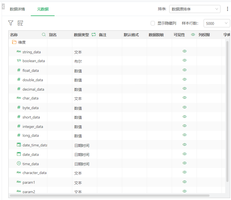Edit the alias cell of string_data

[x=60, y=51]
